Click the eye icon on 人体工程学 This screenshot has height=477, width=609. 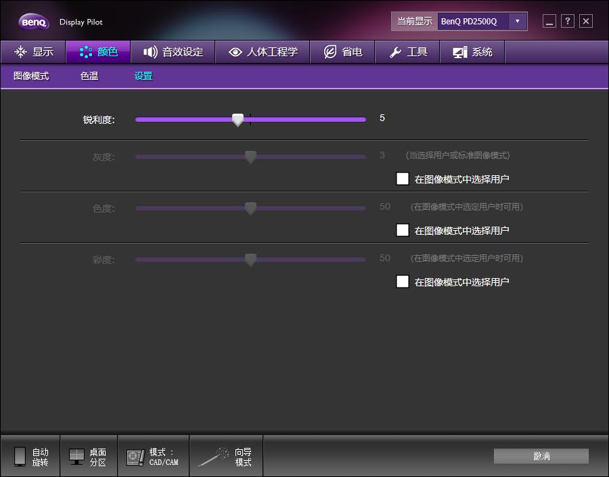tap(235, 51)
